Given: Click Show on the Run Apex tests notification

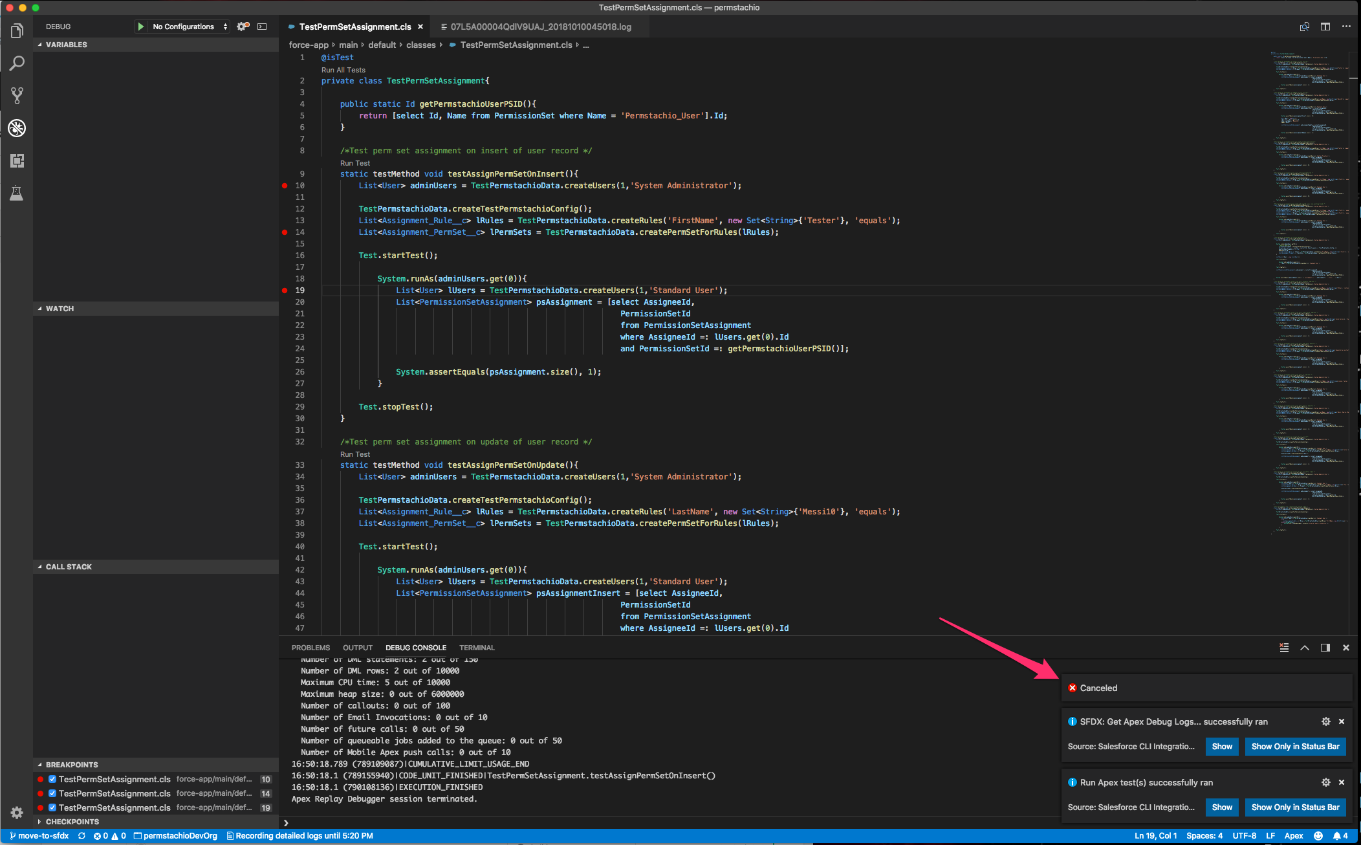Looking at the screenshot, I should point(1221,807).
